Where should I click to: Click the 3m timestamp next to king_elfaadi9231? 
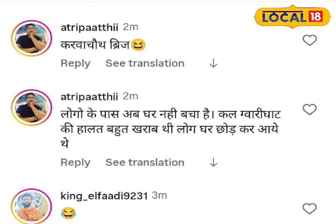(159, 196)
